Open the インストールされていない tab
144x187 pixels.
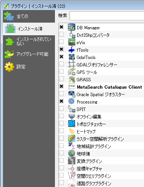click(29, 42)
